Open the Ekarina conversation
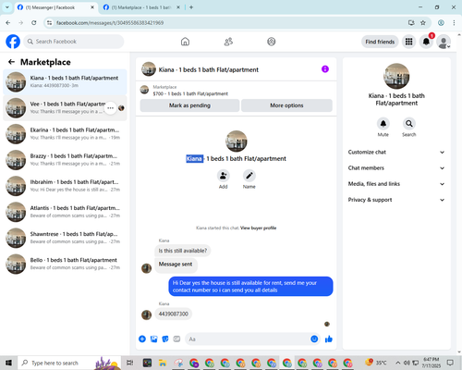The width and height of the screenshot is (462, 370). pos(65,134)
